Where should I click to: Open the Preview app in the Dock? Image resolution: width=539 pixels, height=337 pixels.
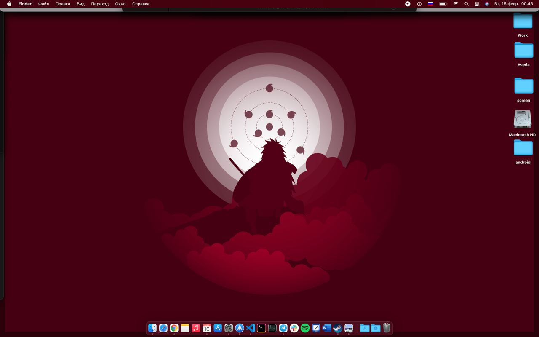349,328
